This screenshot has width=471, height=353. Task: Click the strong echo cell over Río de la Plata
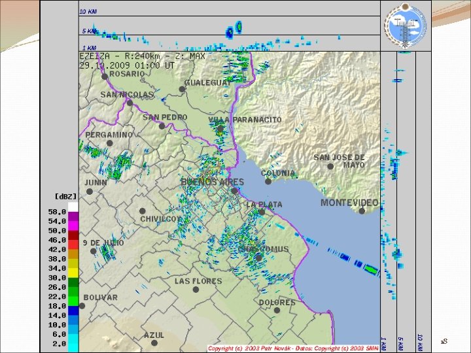[371, 269]
